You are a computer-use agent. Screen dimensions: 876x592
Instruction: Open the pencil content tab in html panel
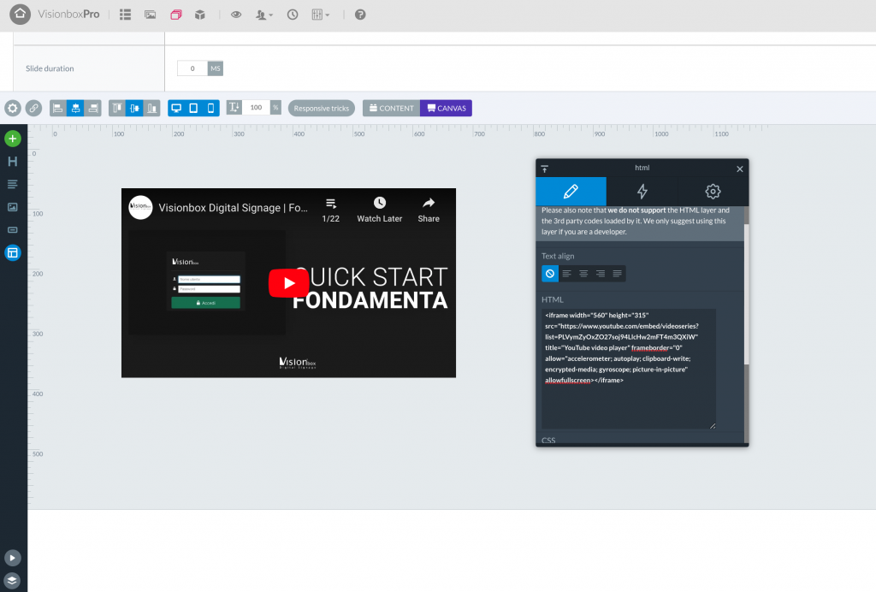point(571,192)
